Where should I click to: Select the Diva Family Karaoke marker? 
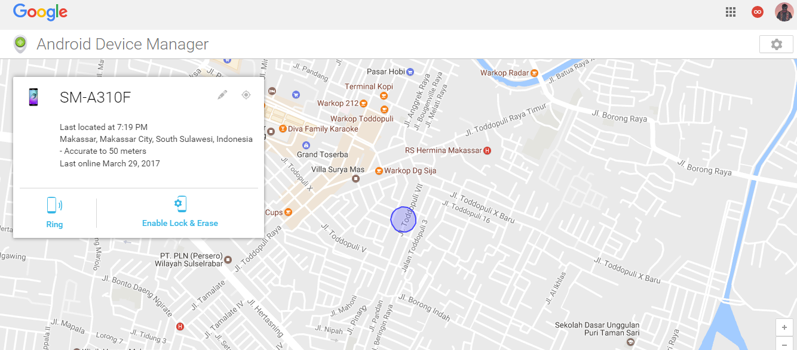pyautogui.click(x=281, y=128)
